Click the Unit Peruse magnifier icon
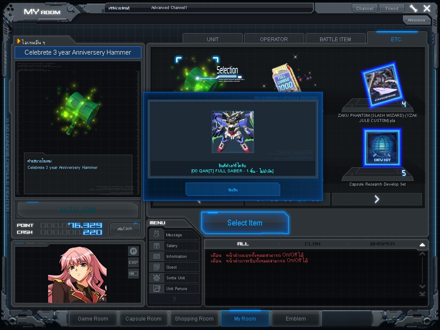The height and width of the screenshot is (330, 440). pyautogui.click(x=156, y=288)
